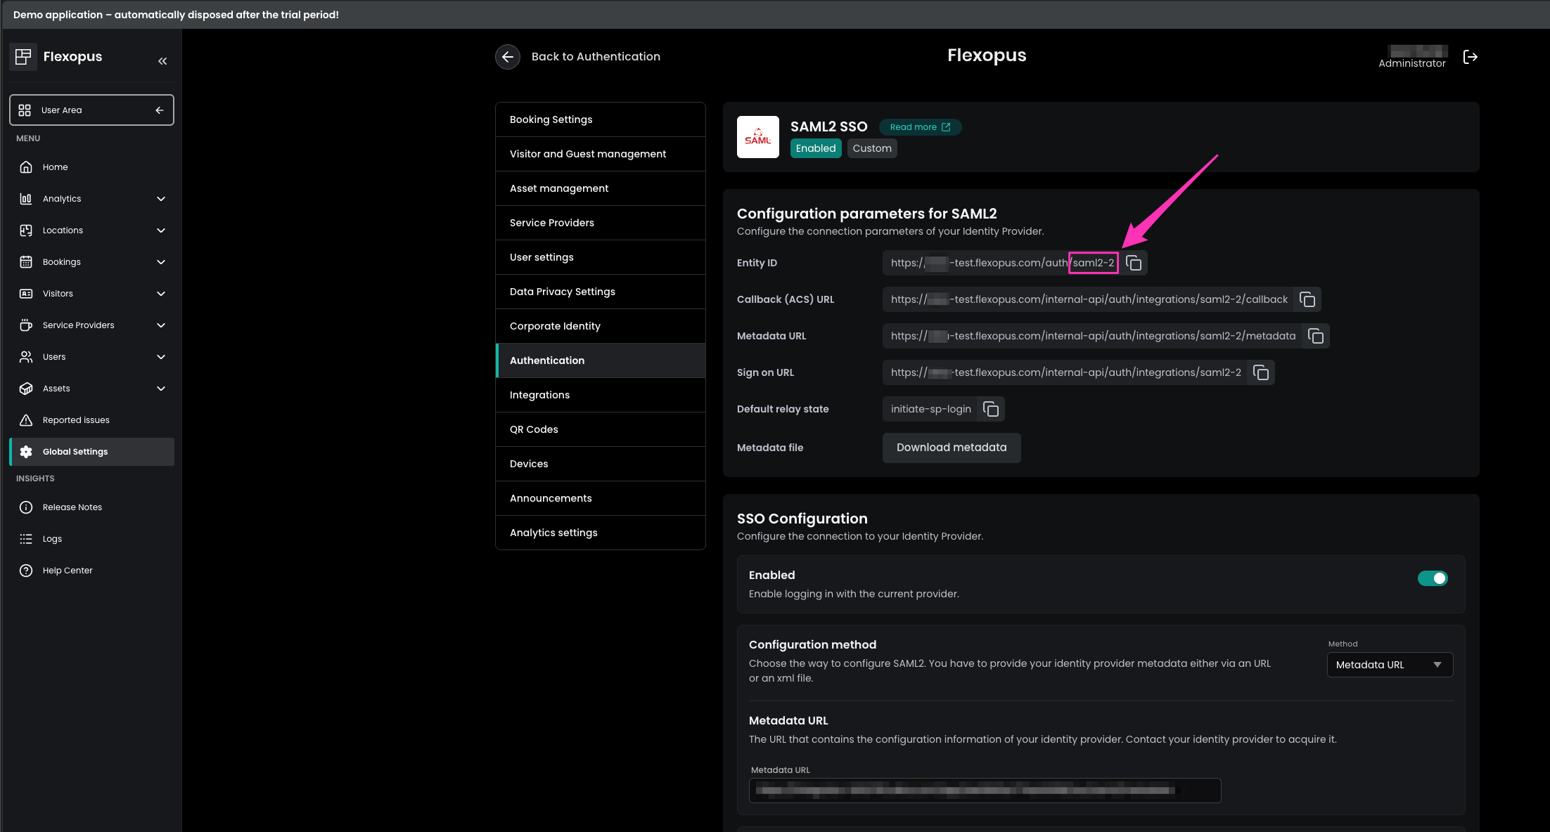Click the Administrator user label
The image size is (1550, 832).
tap(1412, 63)
